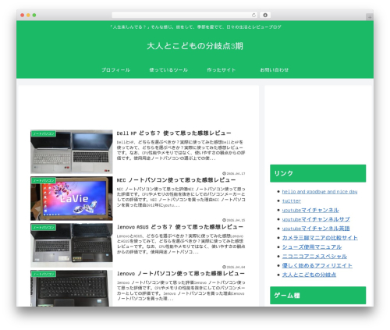Click the ゲーム棚 sidebar heading

(317, 295)
